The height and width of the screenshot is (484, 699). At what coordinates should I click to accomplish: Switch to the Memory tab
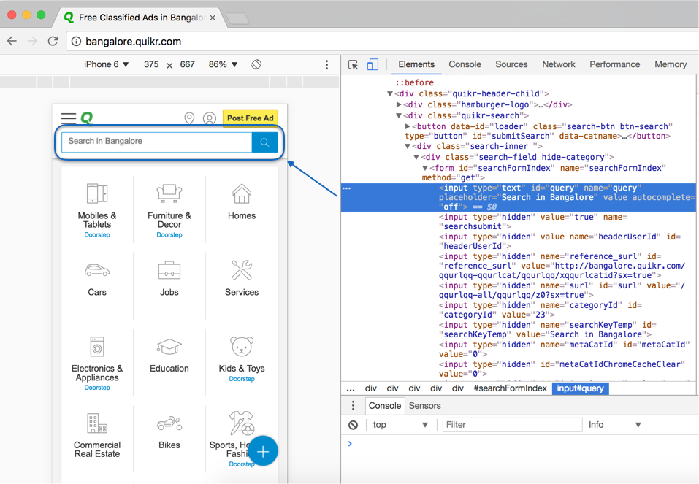click(671, 65)
